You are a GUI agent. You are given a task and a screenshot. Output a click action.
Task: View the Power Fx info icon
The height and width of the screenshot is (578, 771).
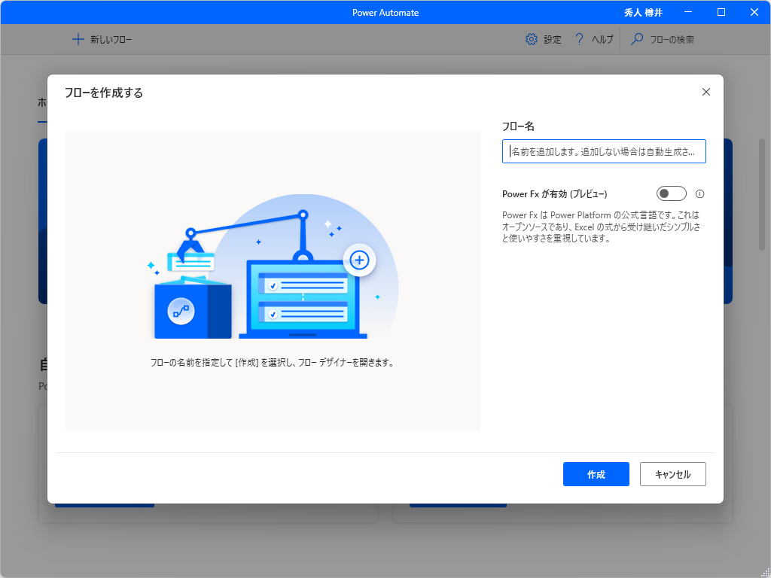click(699, 193)
